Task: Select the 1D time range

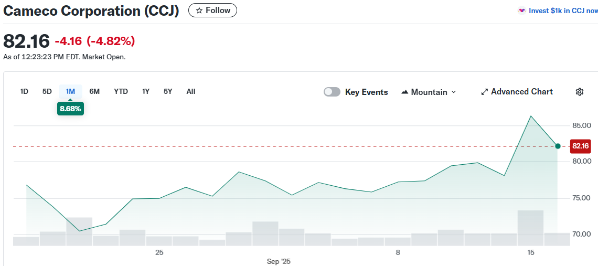Action: pos(24,92)
